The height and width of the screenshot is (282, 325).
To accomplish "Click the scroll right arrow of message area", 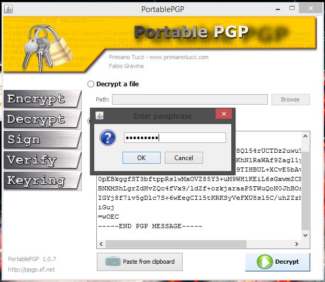I will (297, 244).
